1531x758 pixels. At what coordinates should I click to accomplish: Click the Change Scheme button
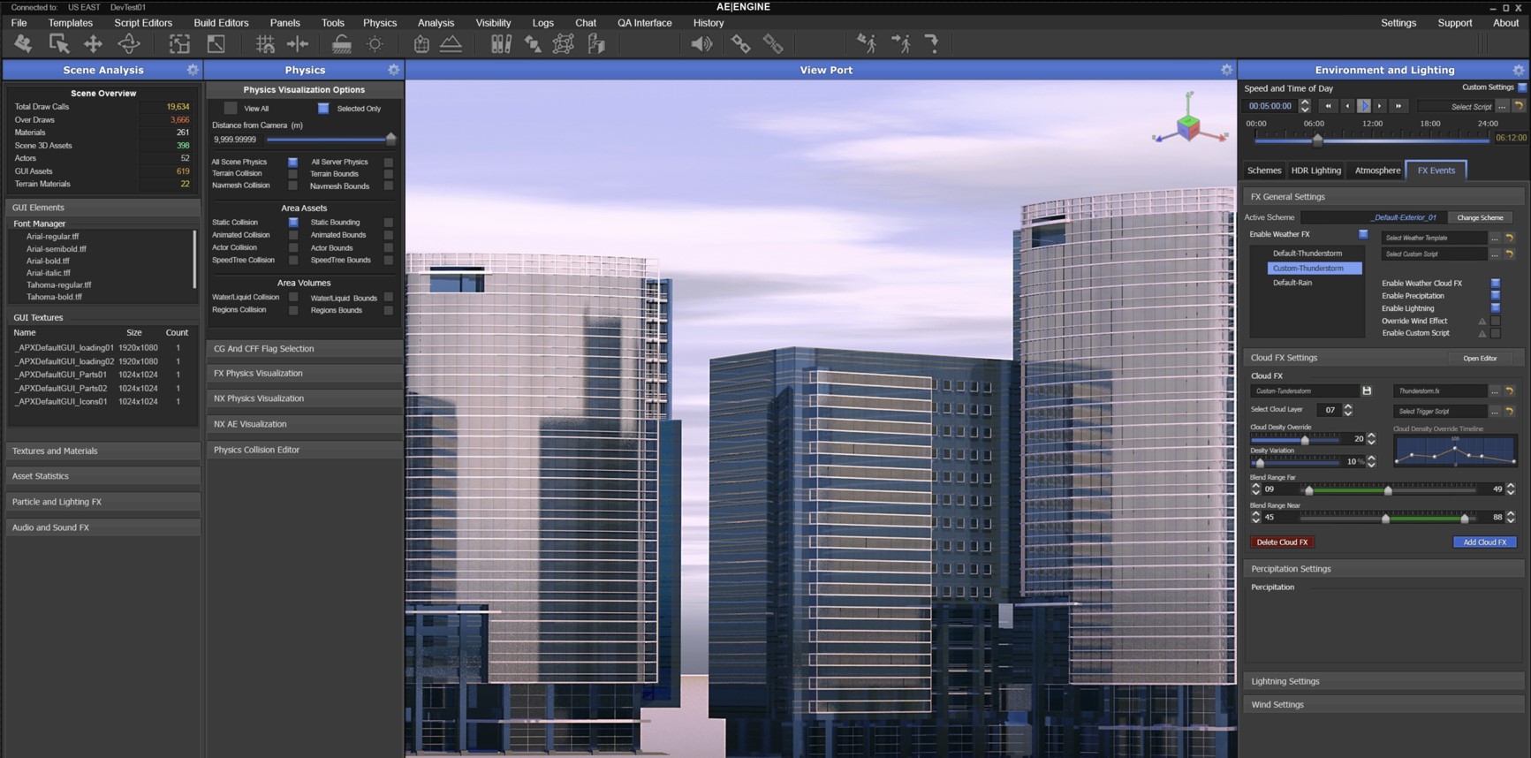pyautogui.click(x=1480, y=217)
